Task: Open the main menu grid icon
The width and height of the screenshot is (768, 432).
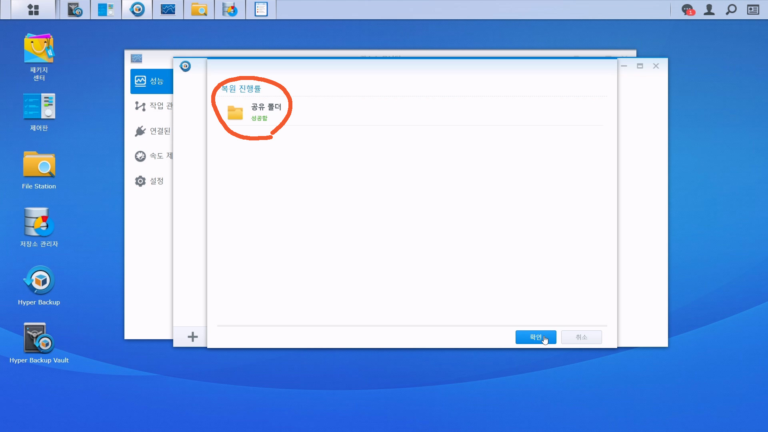Action: pos(33,10)
